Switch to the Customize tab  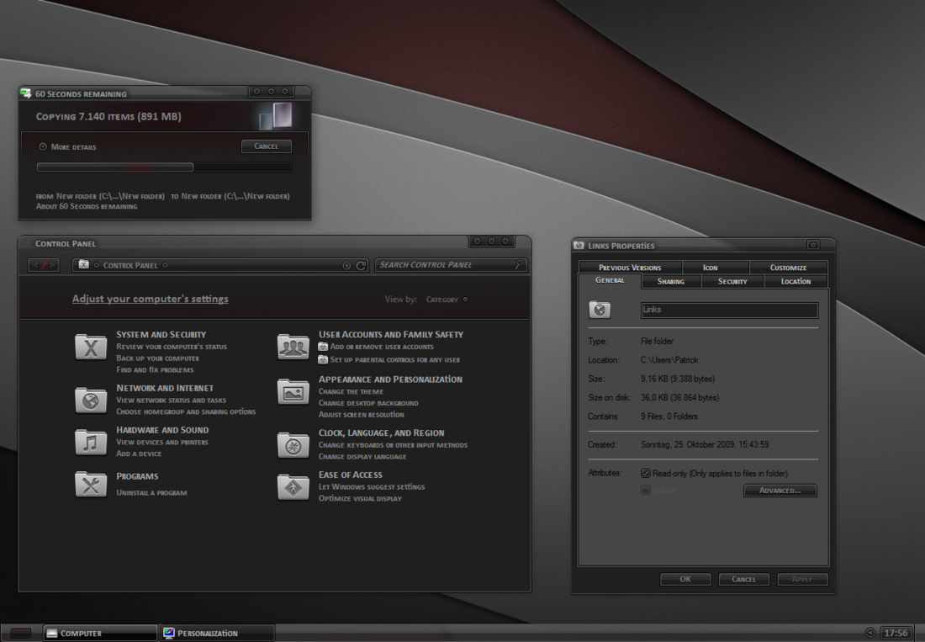(788, 268)
